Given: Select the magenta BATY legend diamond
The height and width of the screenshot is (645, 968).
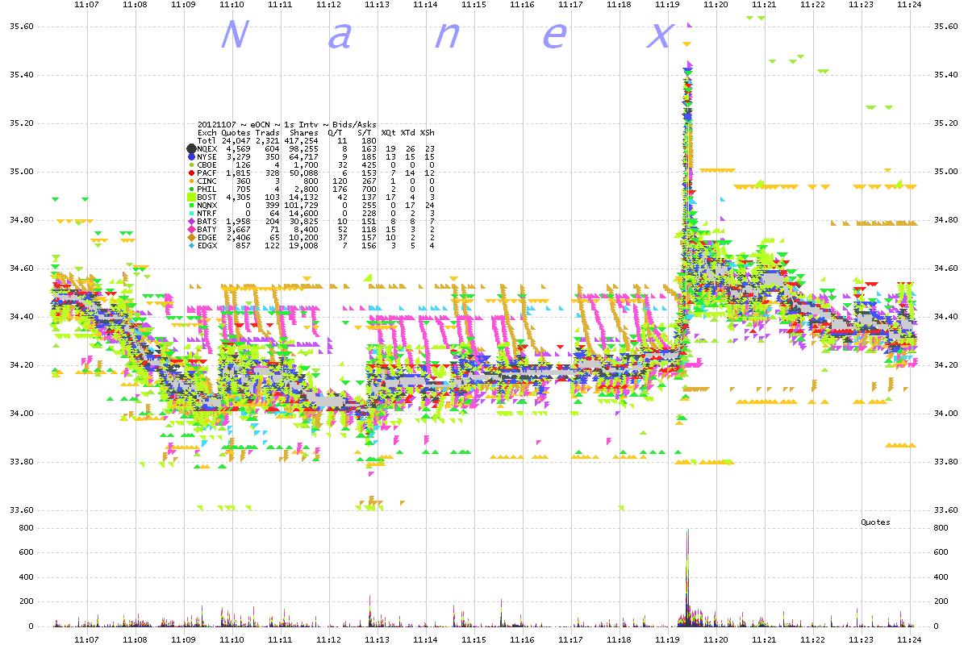Looking at the screenshot, I should point(191,229).
